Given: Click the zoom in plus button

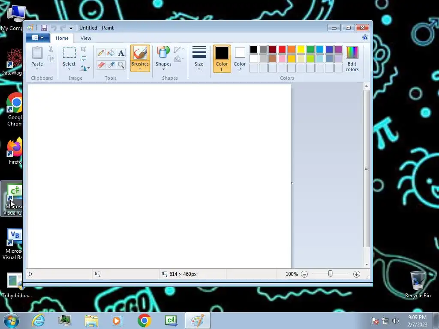Looking at the screenshot, I should 356,274.
